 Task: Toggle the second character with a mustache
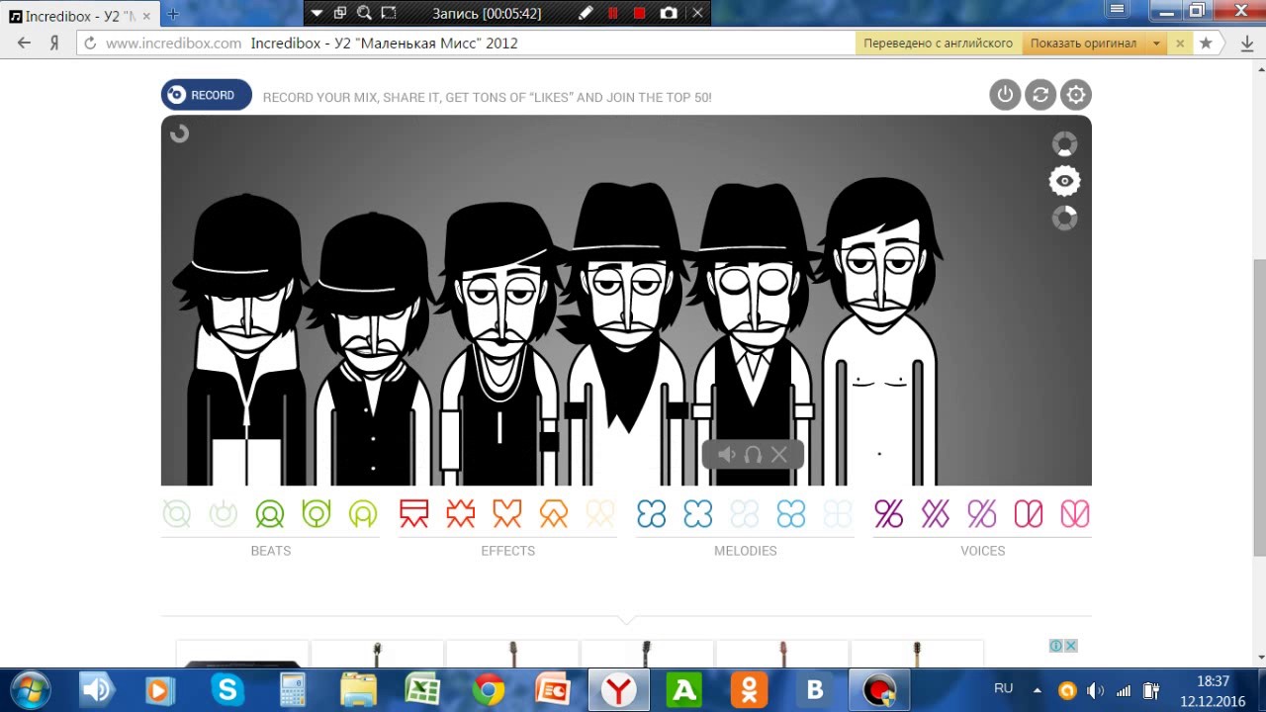coord(372,348)
